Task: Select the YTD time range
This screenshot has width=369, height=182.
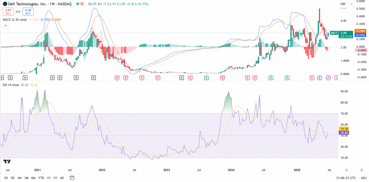Action: click(41, 178)
